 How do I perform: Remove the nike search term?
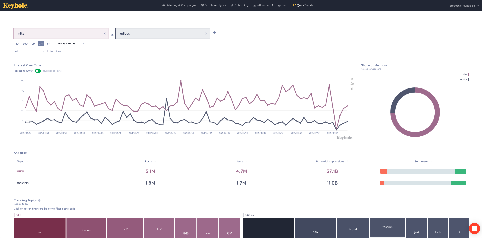[x=105, y=34]
